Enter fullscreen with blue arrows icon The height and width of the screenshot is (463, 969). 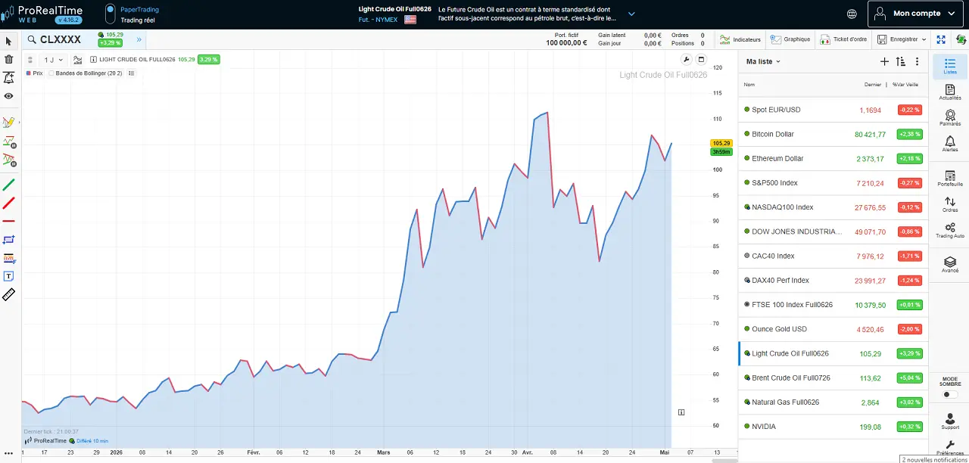coord(941,39)
